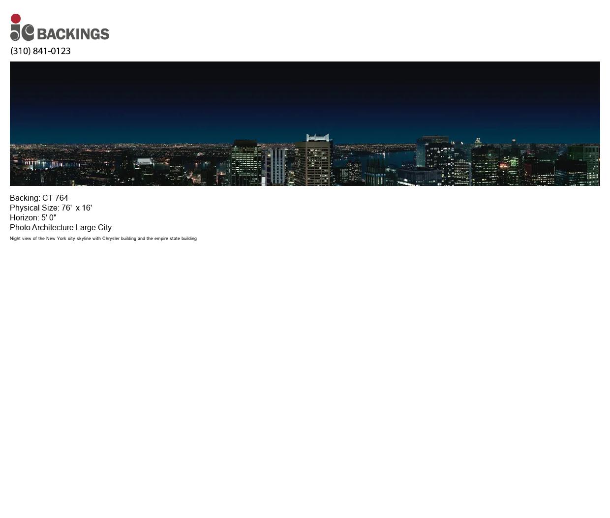Select the backing code CT-764
610x518 pixels.
[x=55, y=198]
